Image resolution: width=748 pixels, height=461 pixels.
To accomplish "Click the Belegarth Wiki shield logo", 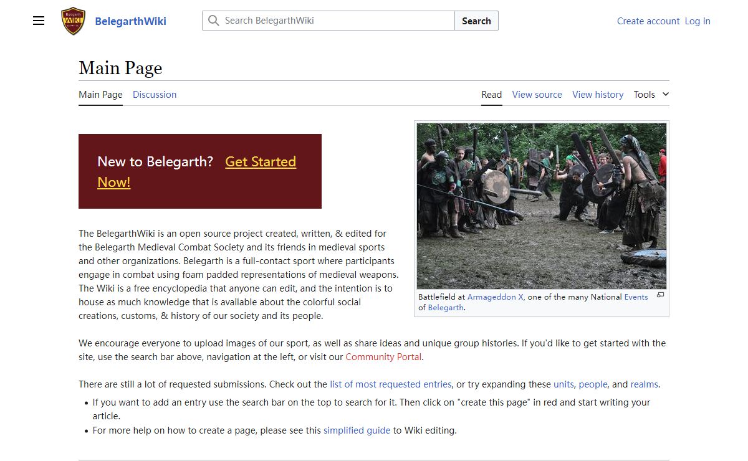I will (x=74, y=21).
